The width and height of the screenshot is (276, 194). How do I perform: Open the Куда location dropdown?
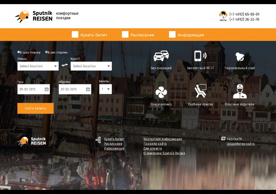91,66
